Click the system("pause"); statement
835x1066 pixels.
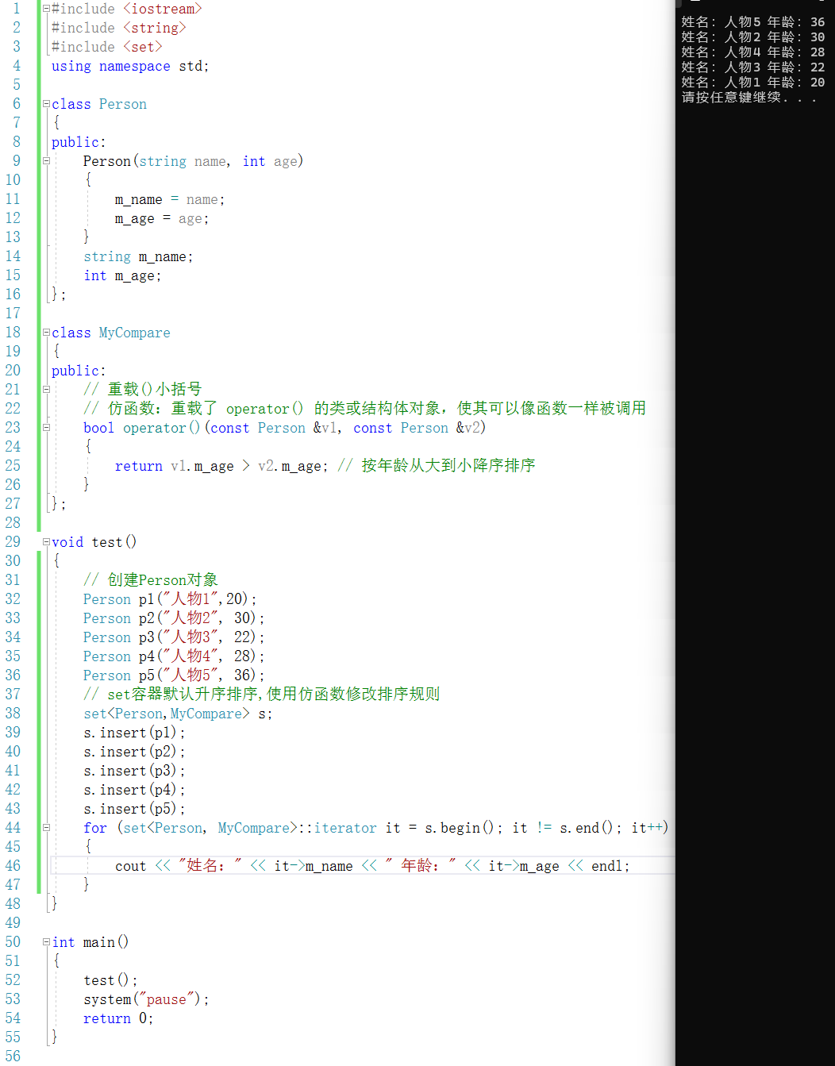click(x=146, y=999)
